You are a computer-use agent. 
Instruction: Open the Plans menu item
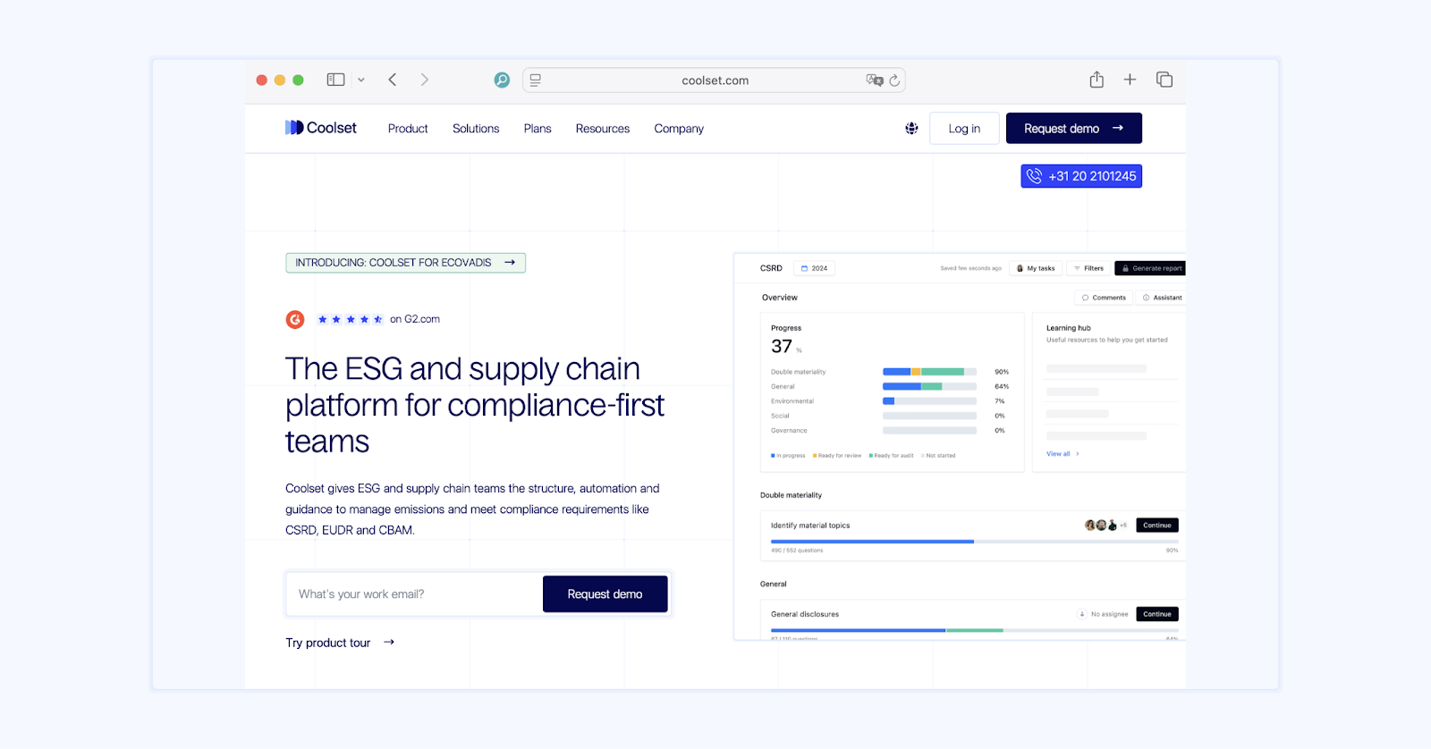[538, 129]
